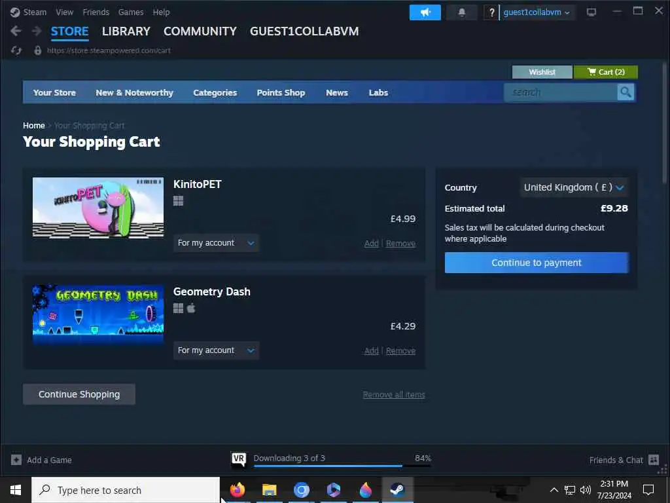This screenshot has width=670, height=503.
Task: Open the Labs page
Action: (378, 93)
